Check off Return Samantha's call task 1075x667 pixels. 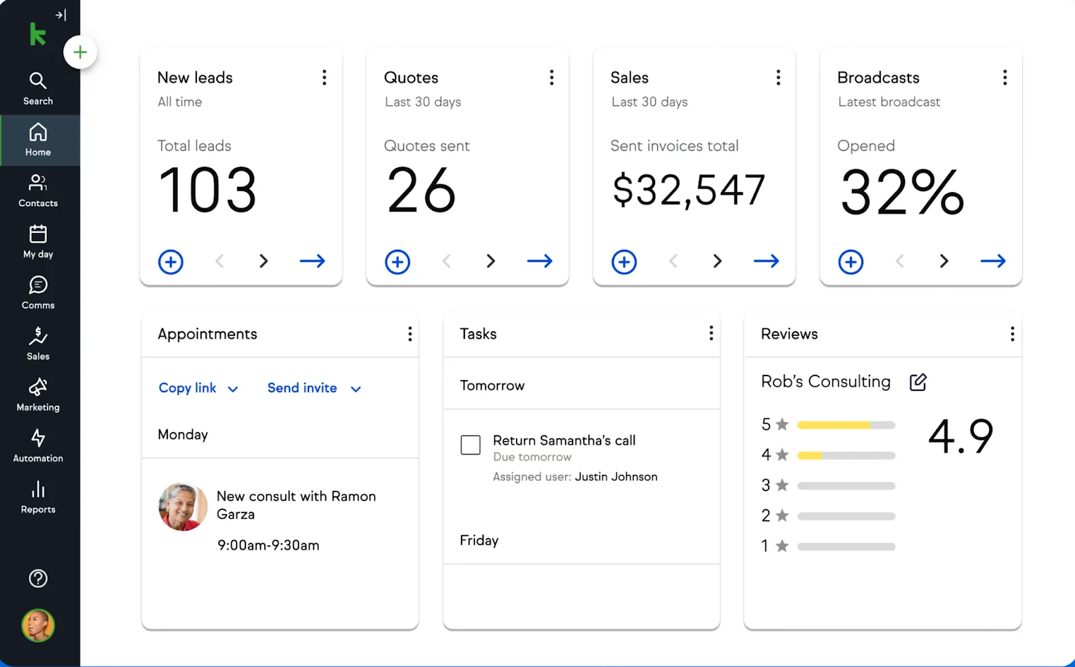tap(470, 445)
